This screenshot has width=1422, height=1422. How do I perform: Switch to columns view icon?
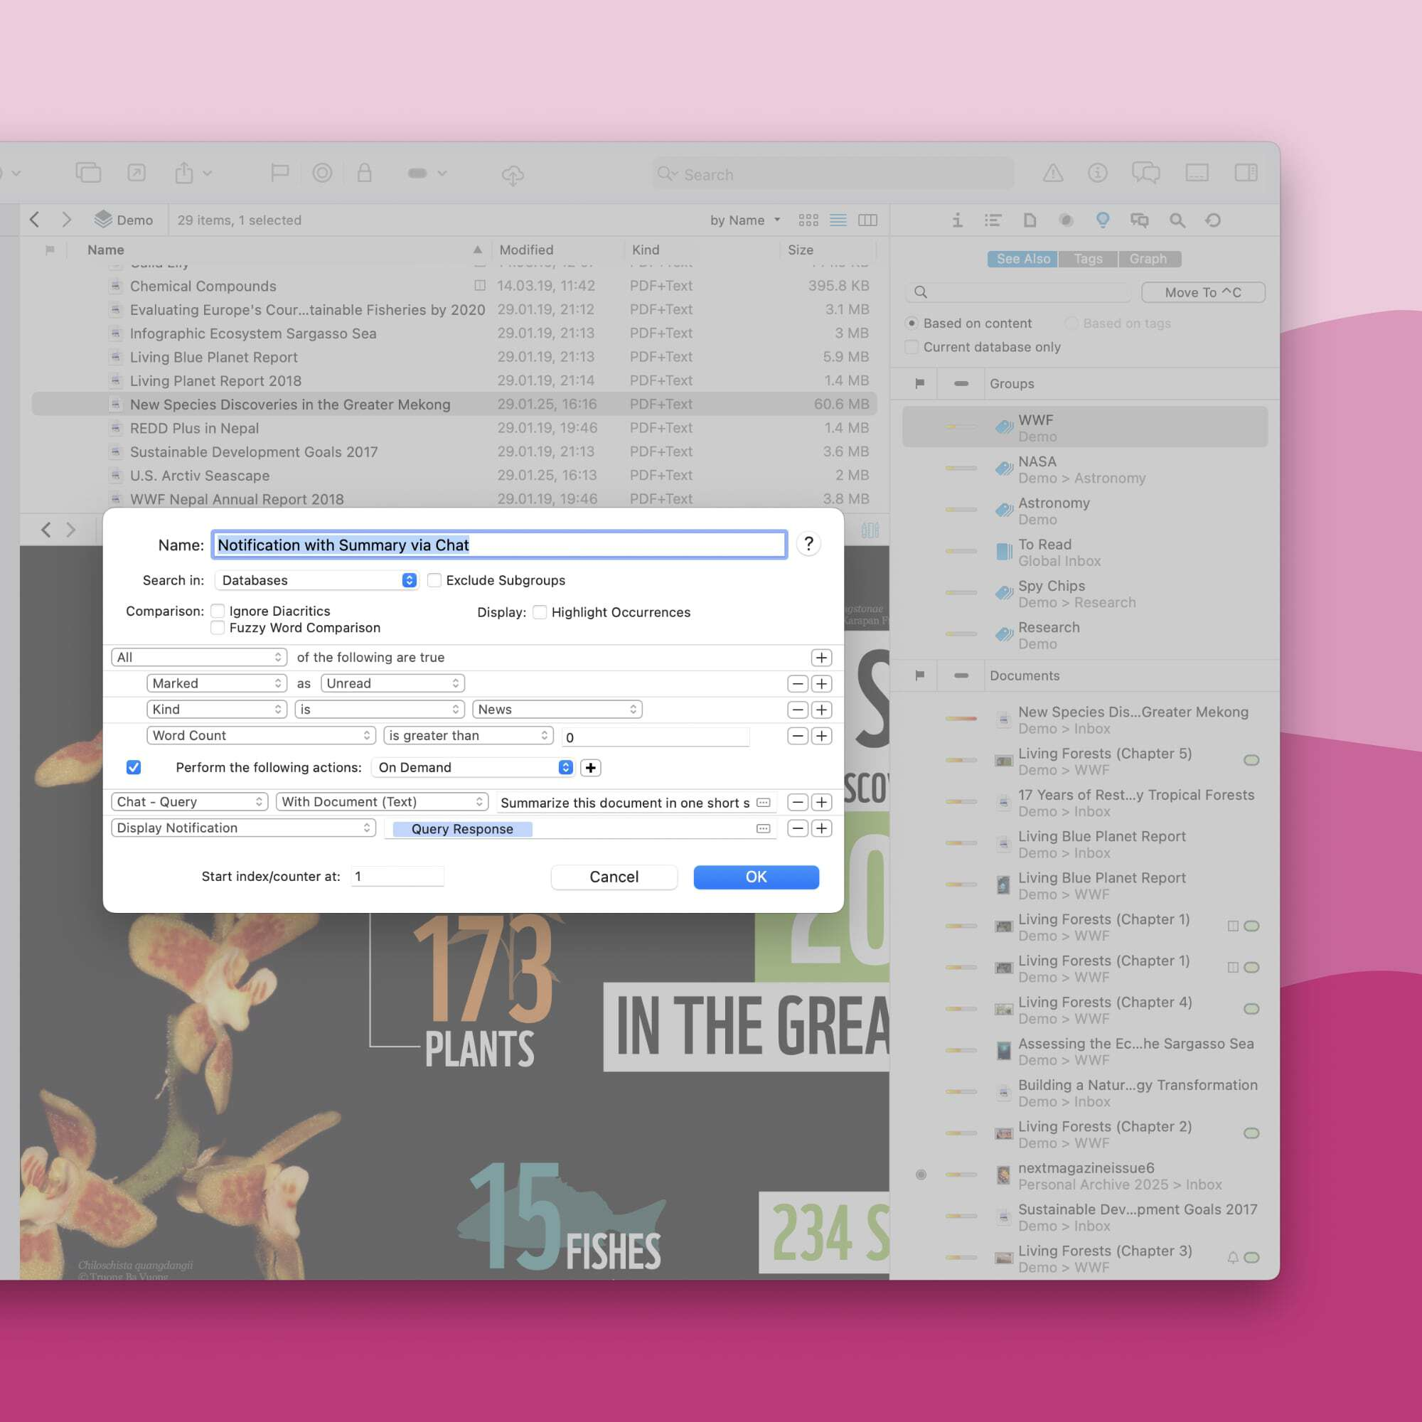click(867, 220)
